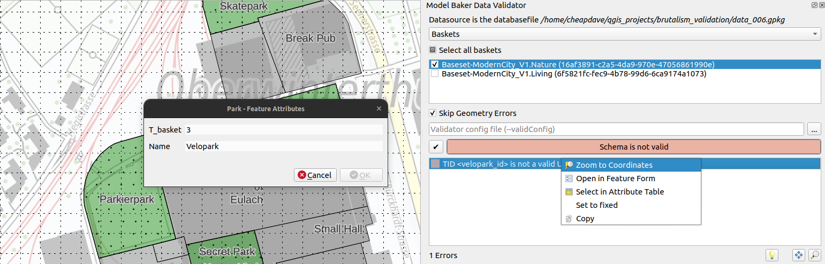
Task: Click the gray square of the TID error
Action: (x=436, y=164)
